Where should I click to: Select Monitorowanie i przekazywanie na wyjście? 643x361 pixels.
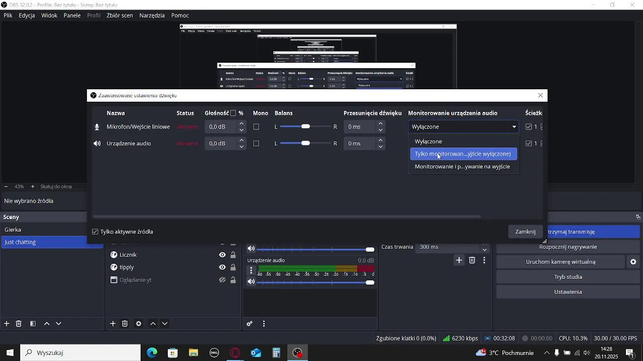(464, 166)
